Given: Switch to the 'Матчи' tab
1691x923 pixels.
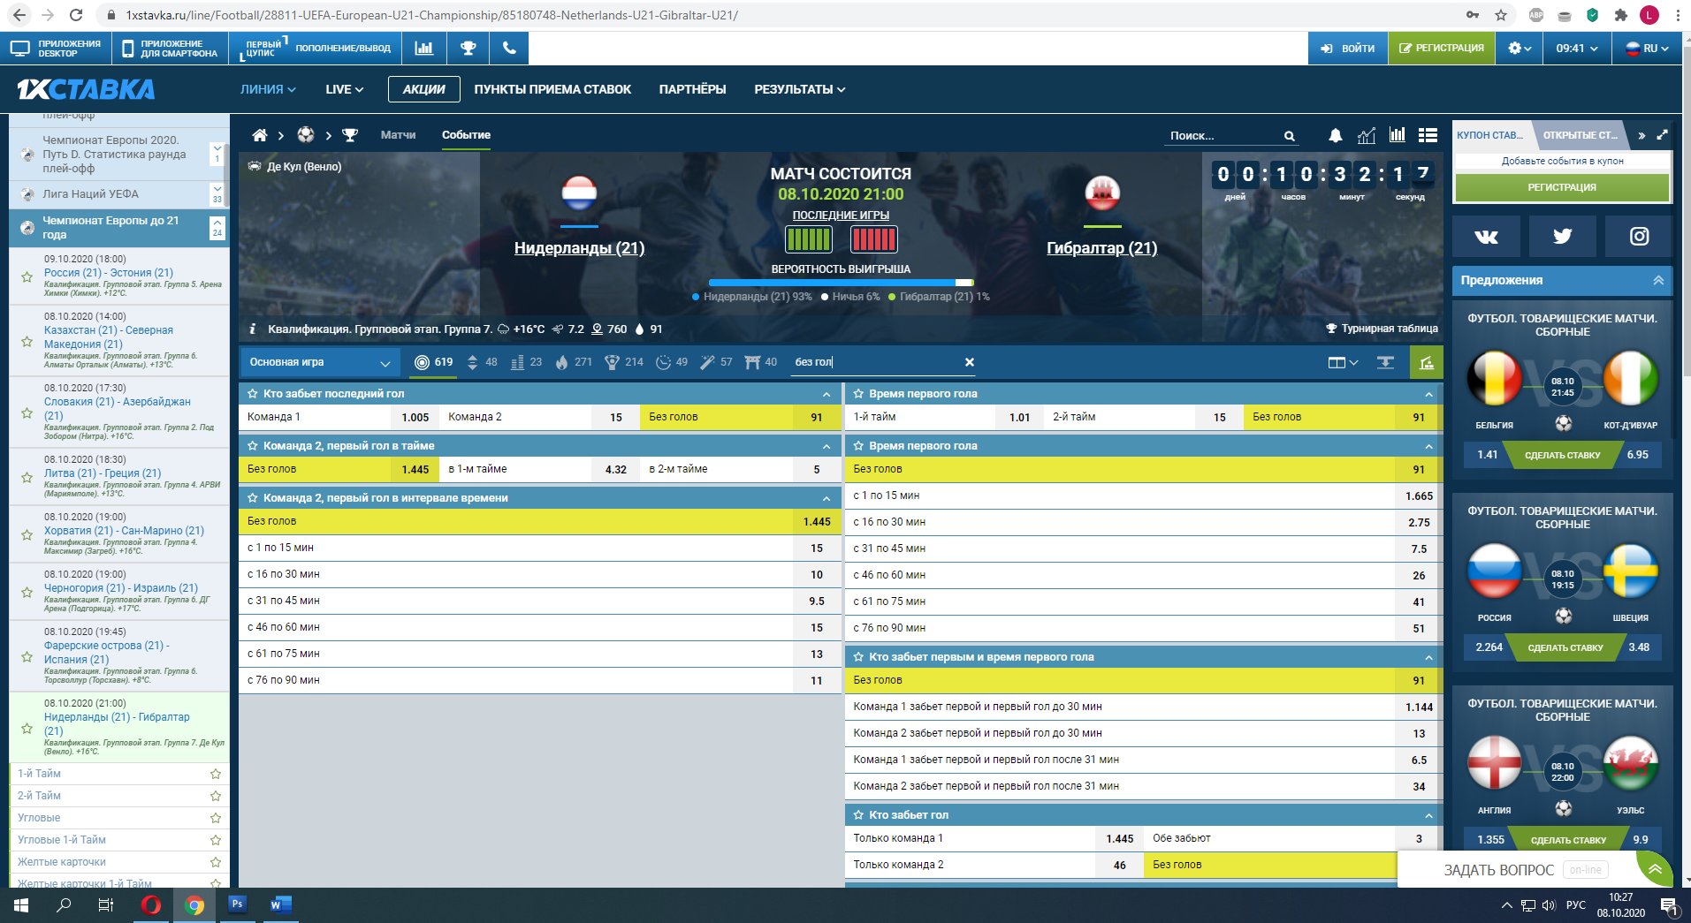Looking at the screenshot, I should point(398,135).
